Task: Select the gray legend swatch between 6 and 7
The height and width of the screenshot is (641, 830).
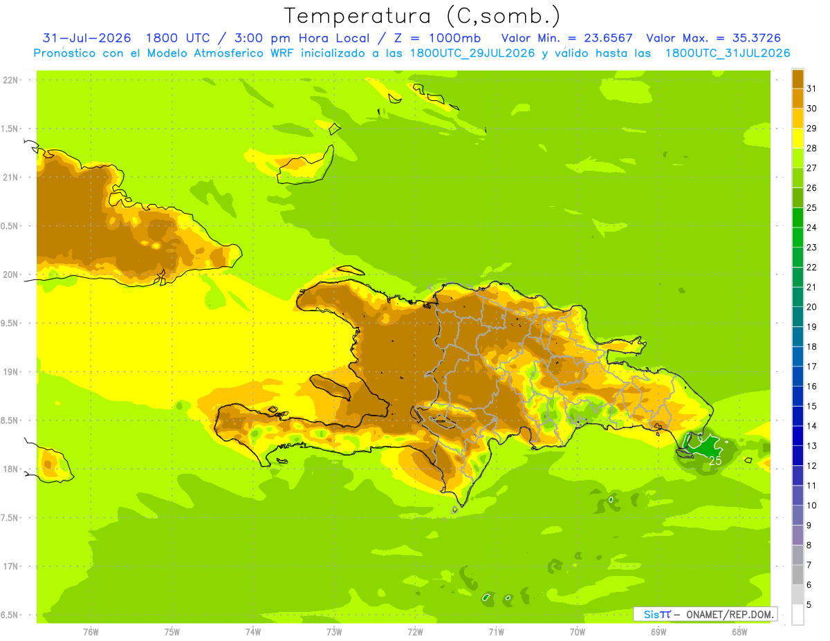Action: [797, 575]
